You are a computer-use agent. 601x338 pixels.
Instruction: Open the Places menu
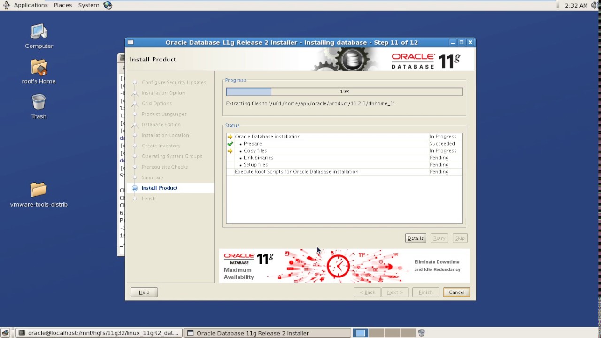tap(62, 5)
